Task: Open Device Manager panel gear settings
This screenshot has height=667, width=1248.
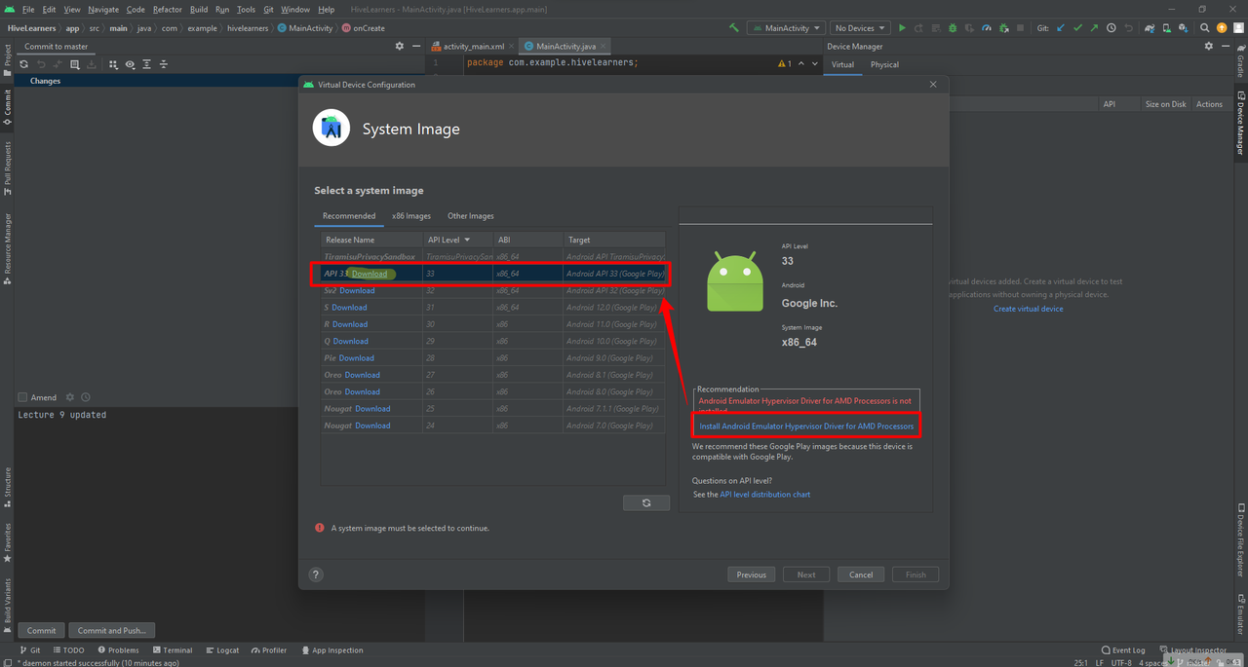Action: tap(1209, 46)
